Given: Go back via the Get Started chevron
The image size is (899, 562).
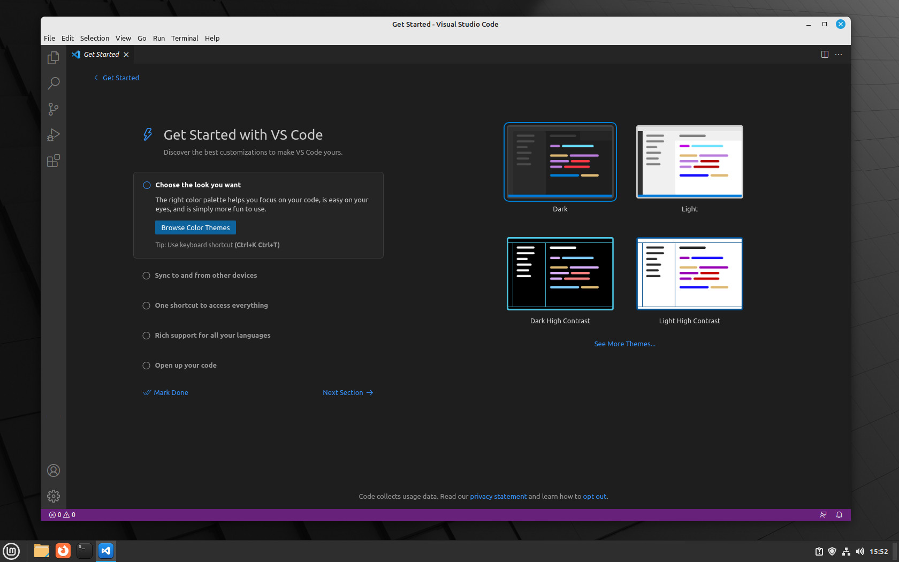Looking at the screenshot, I should coord(96,78).
